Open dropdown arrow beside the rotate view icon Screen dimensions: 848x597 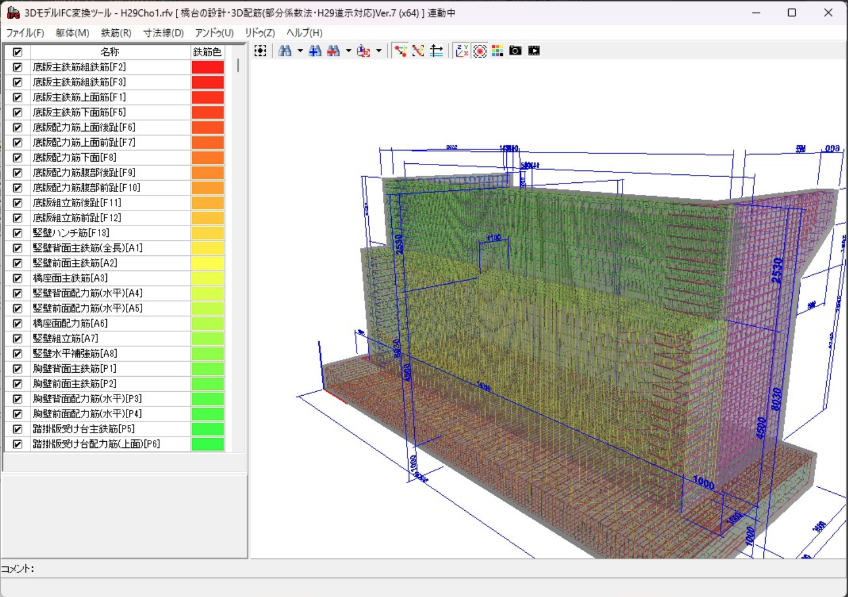tap(379, 51)
